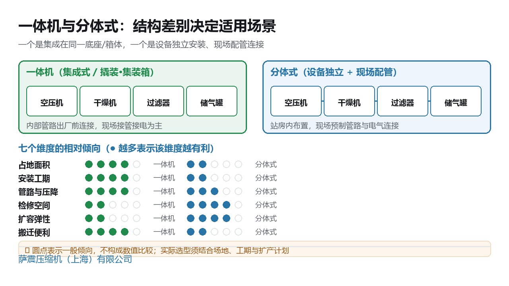Select the 干燥机 box in the 分体式 panel

click(x=349, y=101)
